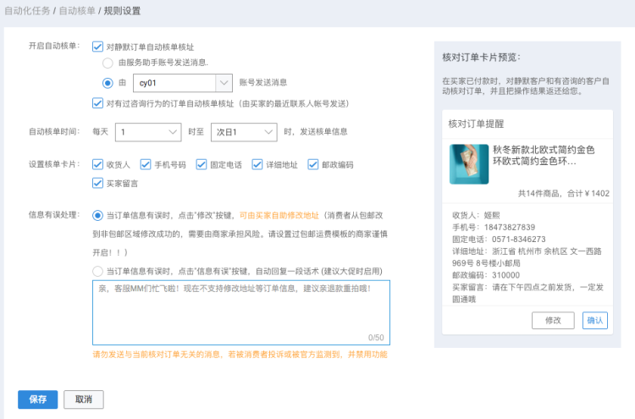The height and width of the screenshot is (419, 635).
Task: Click the auto-reply message text area
Action: pyautogui.click(x=241, y=311)
